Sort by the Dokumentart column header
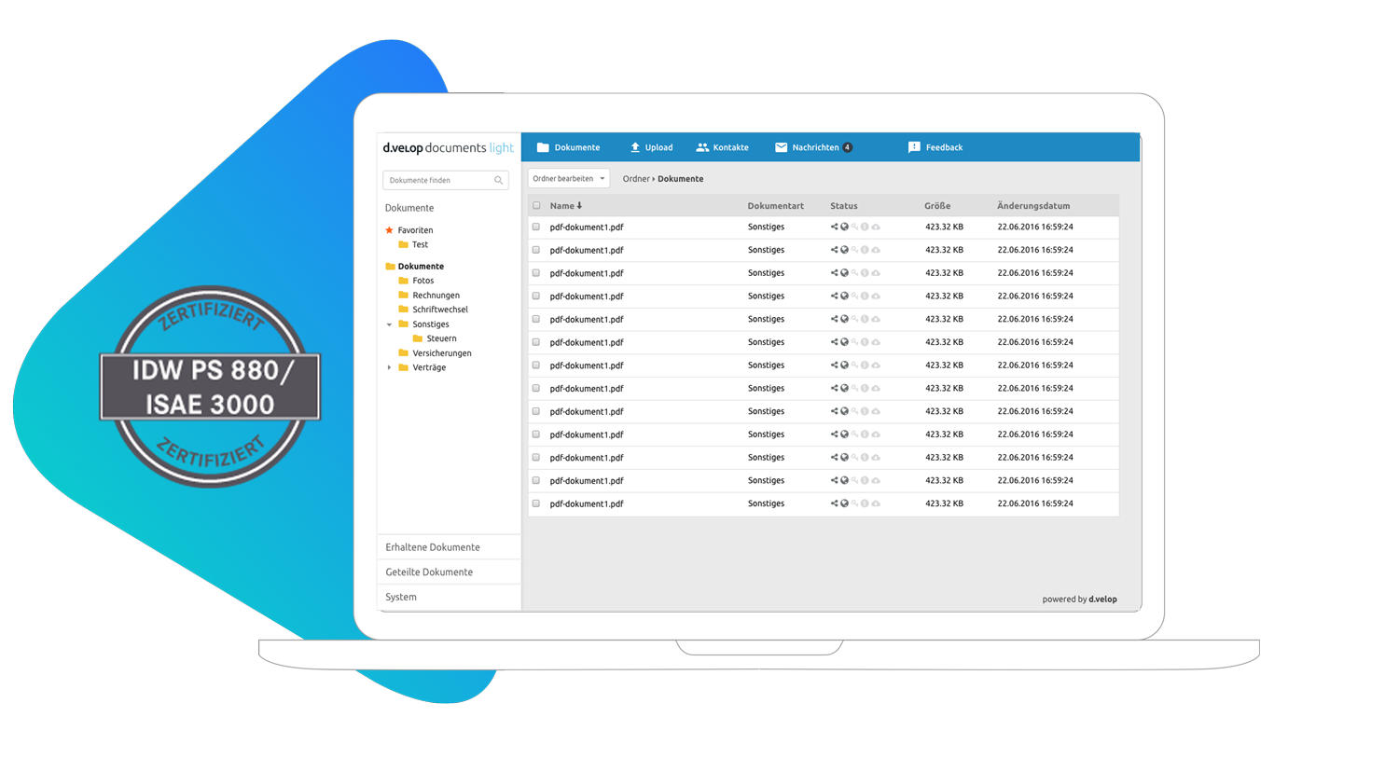 (x=776, y=206)
